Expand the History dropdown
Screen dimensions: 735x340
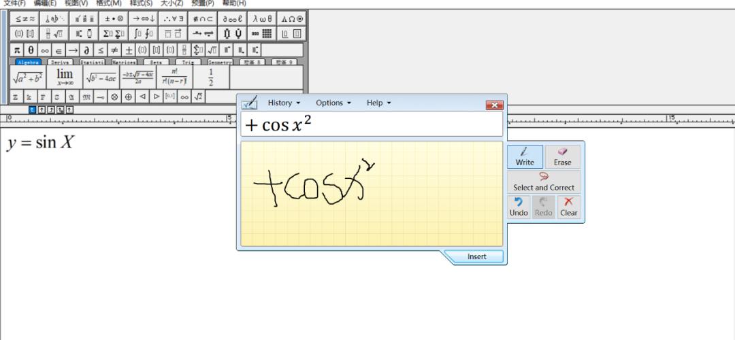[x=284, y=103]
